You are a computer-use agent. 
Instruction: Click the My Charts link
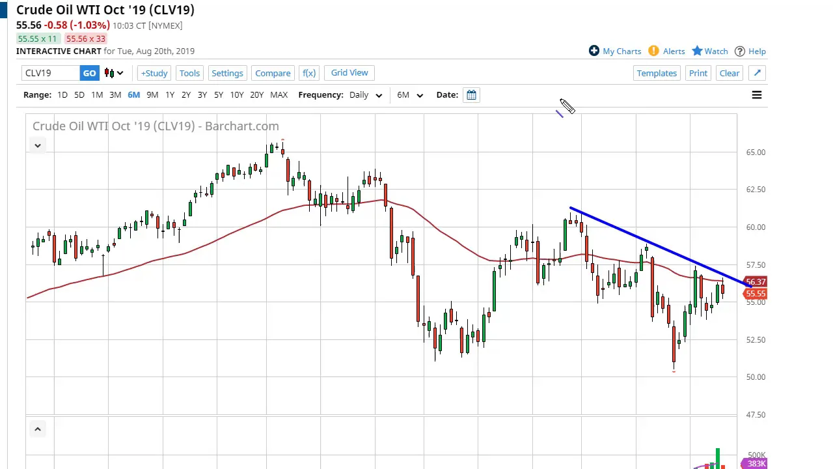(622, 51)
